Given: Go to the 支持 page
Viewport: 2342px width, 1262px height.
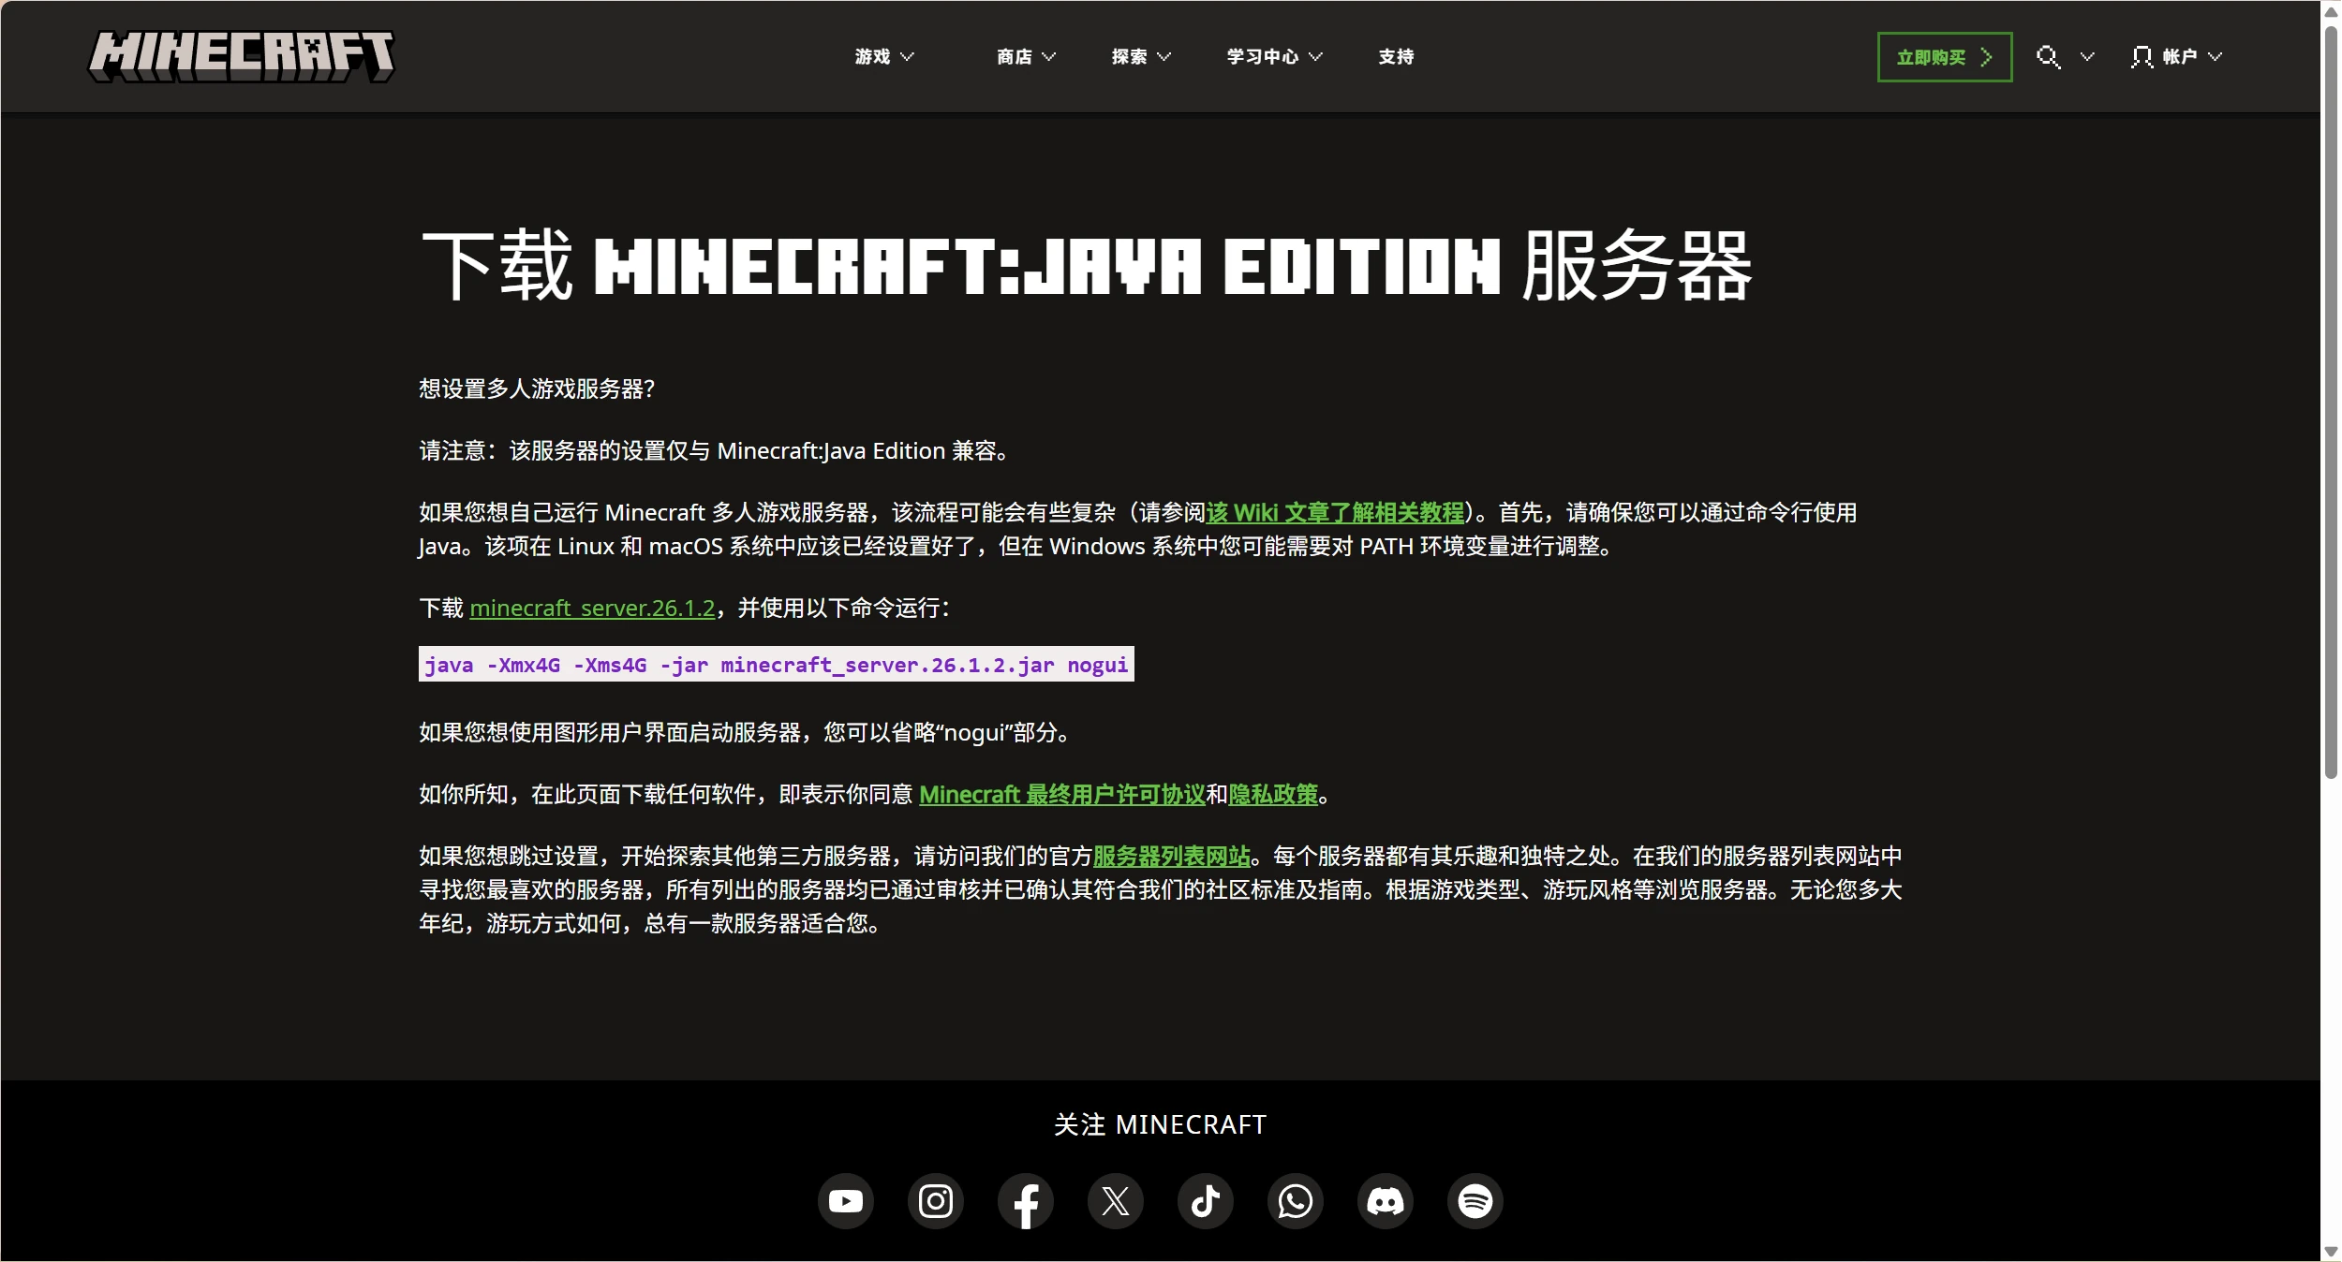Looking at the screenshot, I should coord(1396,57).
